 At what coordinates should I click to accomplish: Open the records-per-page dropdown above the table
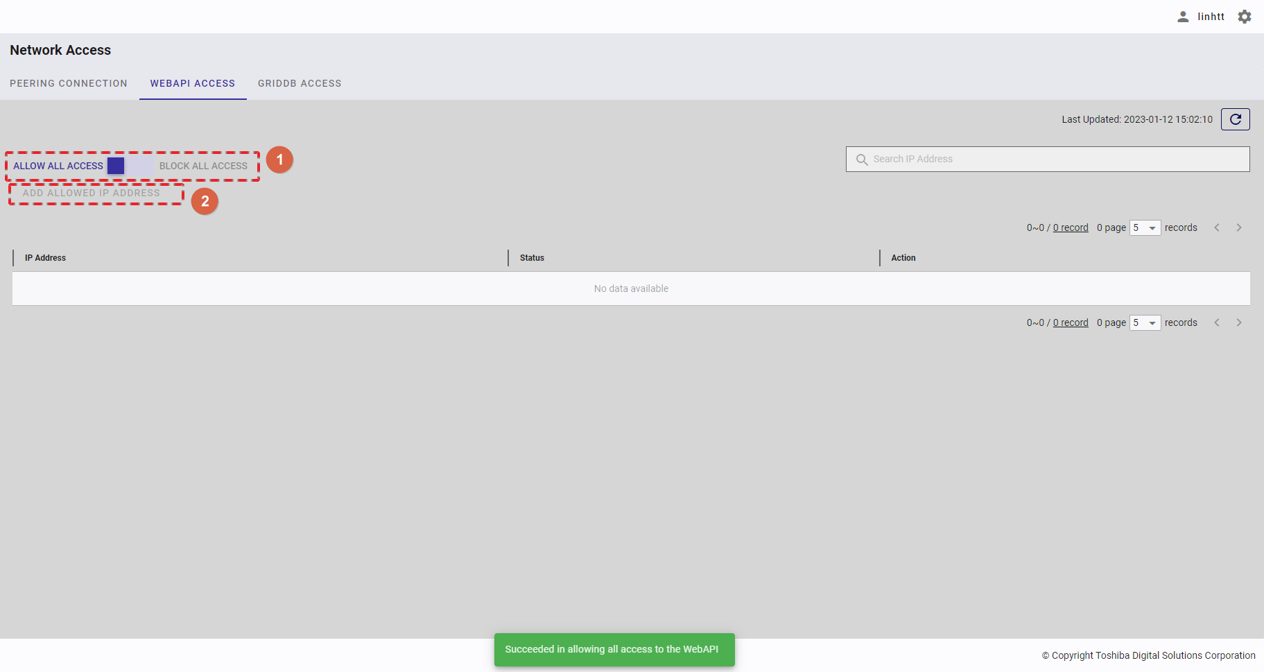(1145, 227)
